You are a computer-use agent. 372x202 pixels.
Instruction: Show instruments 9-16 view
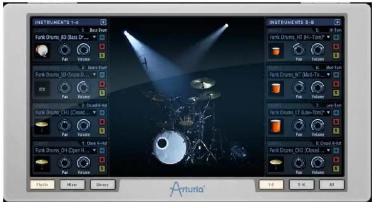tap(302, 185)
